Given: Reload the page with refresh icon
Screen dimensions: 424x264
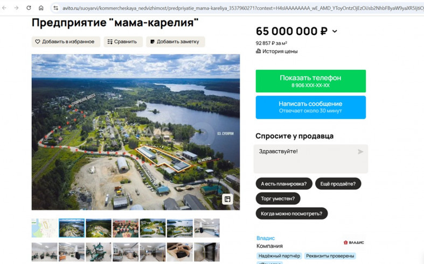Looking at the screenshot, I should coord(29,8).
